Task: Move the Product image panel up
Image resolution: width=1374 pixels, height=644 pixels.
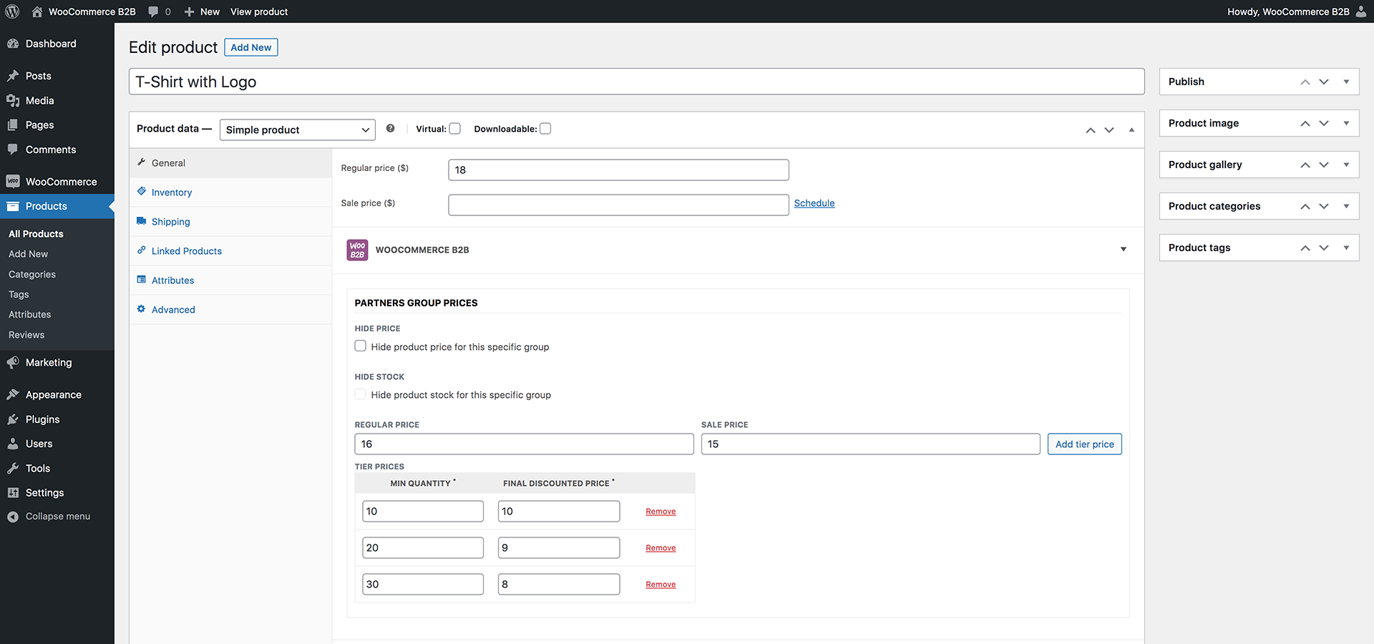Action: click(1305, 123)
